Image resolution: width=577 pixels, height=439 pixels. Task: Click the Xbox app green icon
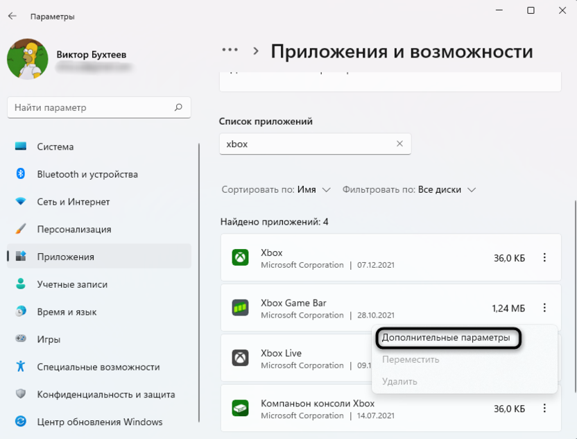coord(240,257)
